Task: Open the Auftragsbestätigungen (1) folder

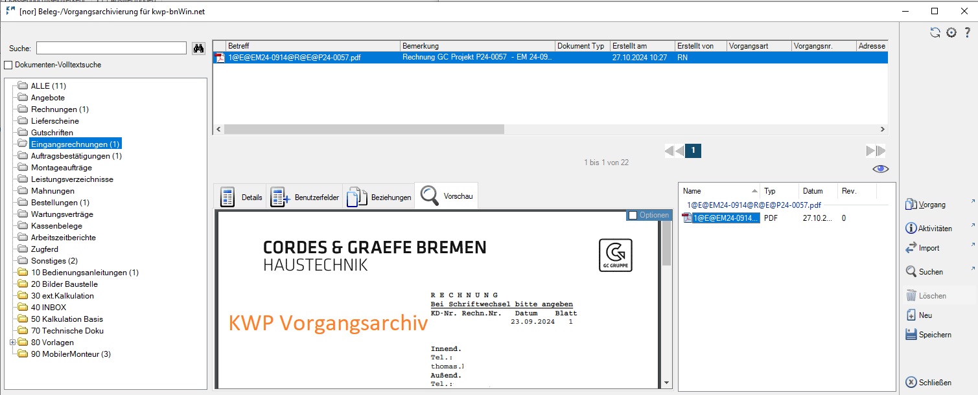Action: [x=76, y=156]
